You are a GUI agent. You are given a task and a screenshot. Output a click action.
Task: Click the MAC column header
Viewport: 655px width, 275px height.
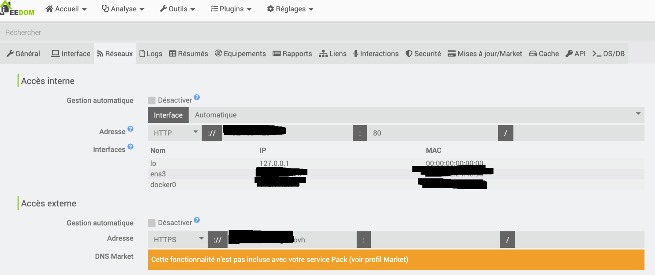point(433,150)
